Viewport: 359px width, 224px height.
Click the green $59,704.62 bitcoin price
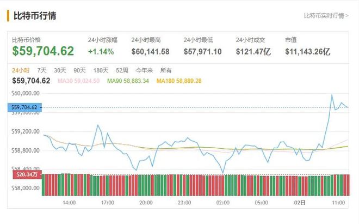(43, 51)
